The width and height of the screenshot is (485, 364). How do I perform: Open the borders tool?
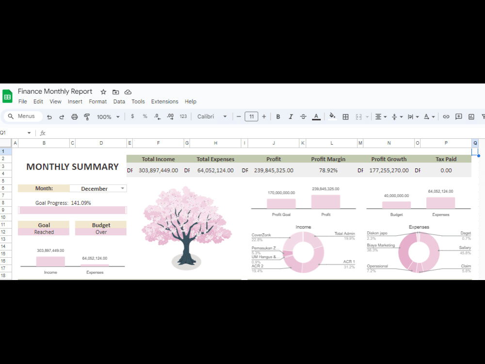(x=345, y=116)
